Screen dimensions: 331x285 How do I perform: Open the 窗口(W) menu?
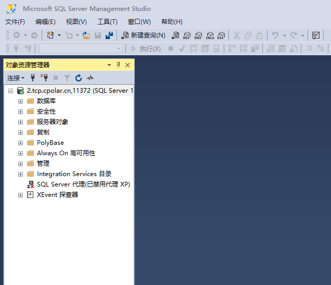pyautogui.click(x=139, y=22)
